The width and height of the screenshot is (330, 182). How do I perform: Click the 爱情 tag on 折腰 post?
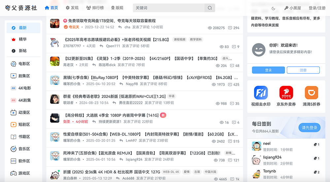(x=186, y=172)
